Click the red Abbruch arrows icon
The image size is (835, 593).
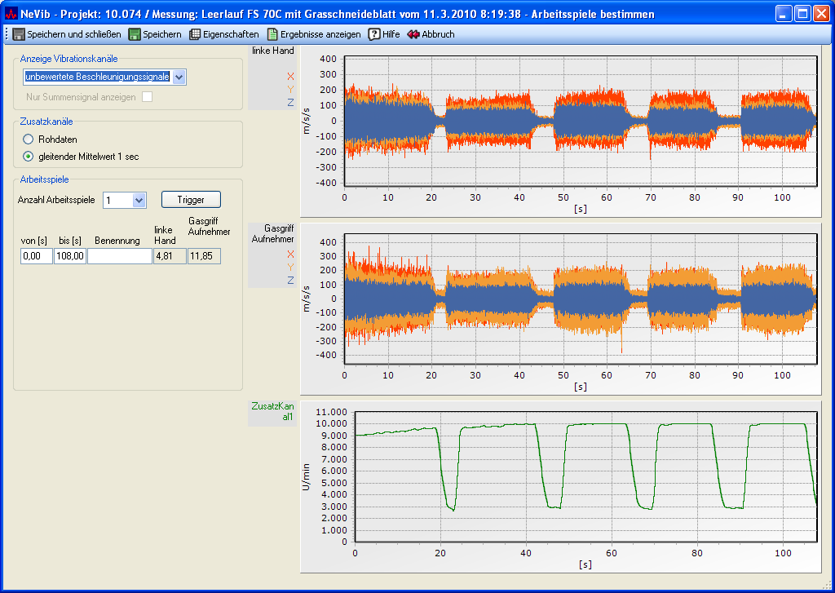tap(413, 34)
